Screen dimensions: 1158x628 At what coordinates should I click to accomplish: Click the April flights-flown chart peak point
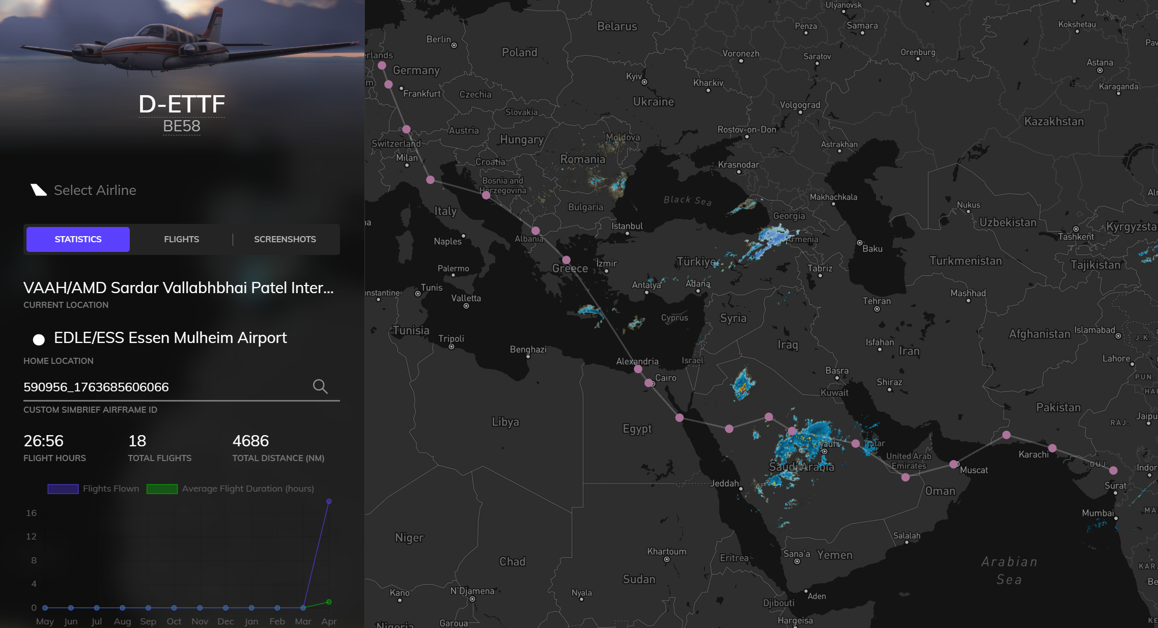(x=329, y=501)
